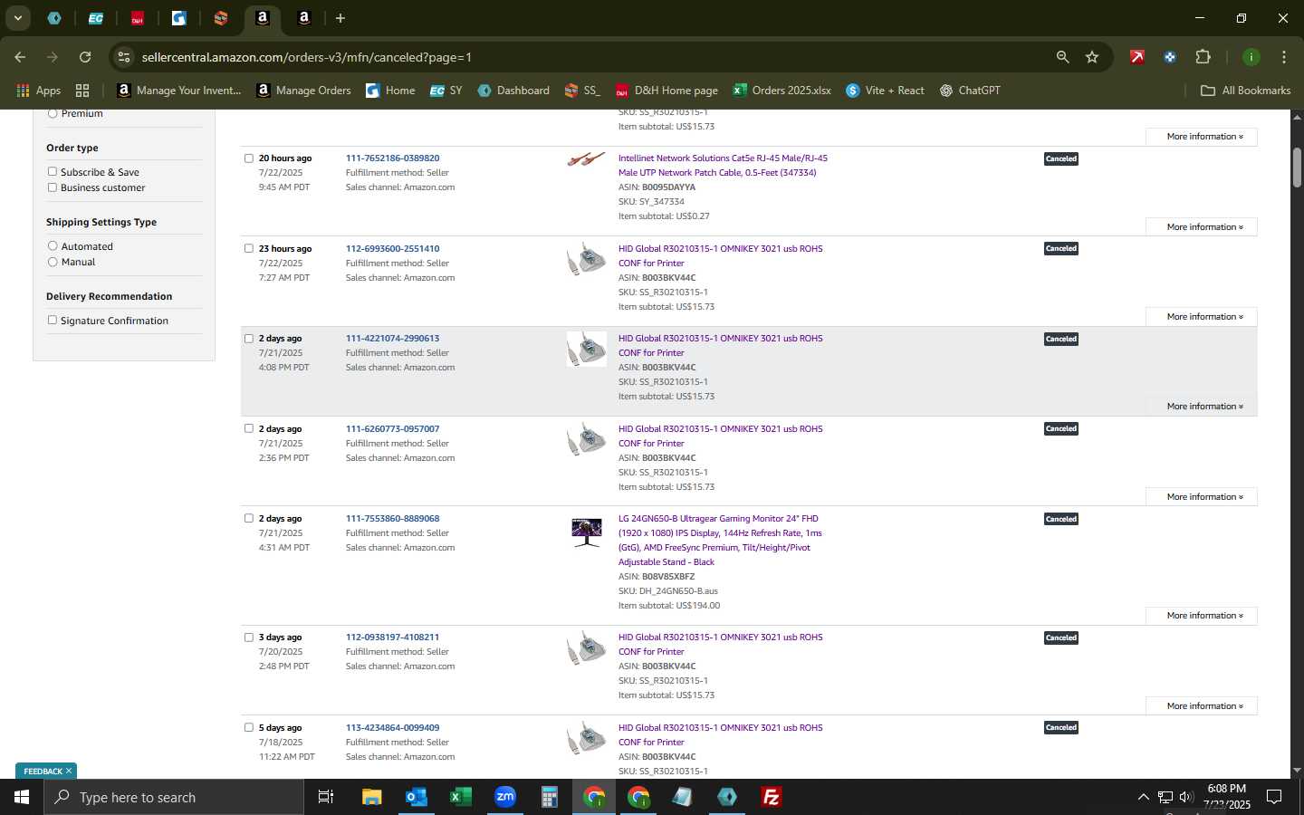Select Manual shipping settings type
1304x815 pixels.
[53, 262]
